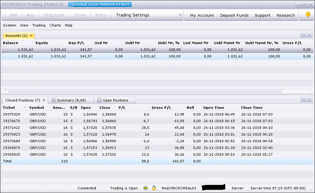Click the Sell toolbar button
The height and width of the screenshot is (193, 315).
[x=13, y=15]
